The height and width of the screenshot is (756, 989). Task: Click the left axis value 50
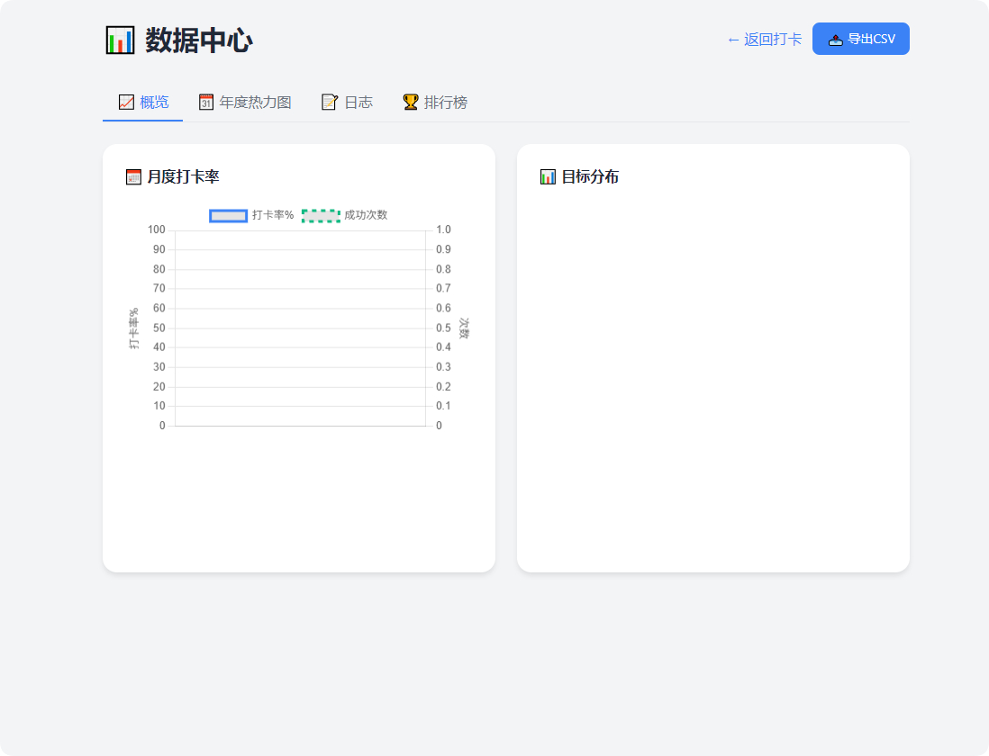click(159, 328)
